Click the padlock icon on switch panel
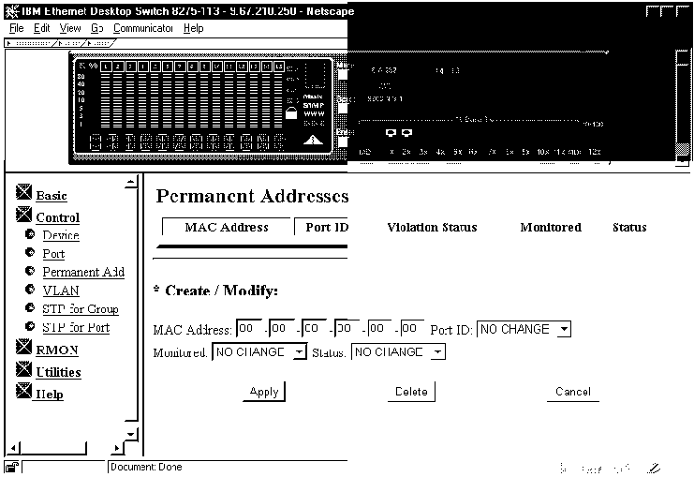Viewport: 694px width, 477px height. pos(291,114)
